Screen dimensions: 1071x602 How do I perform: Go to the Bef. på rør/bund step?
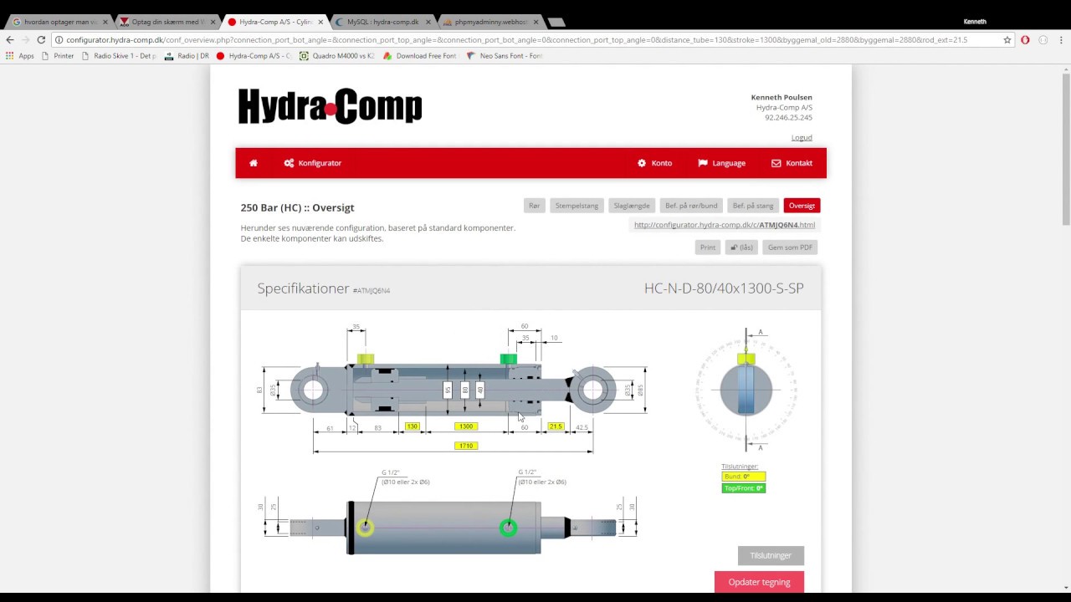(x=691, y=206)
